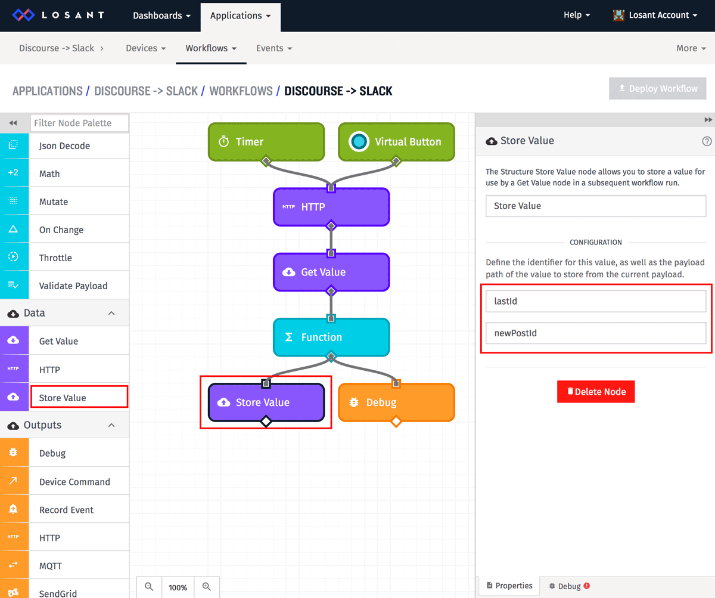Zoom out the workflow canvas
Screen dimensions: 715x598
coord(149,587)
